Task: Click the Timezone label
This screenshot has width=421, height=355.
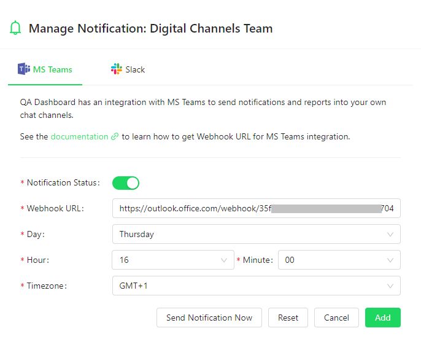Action: pos(47,286)
